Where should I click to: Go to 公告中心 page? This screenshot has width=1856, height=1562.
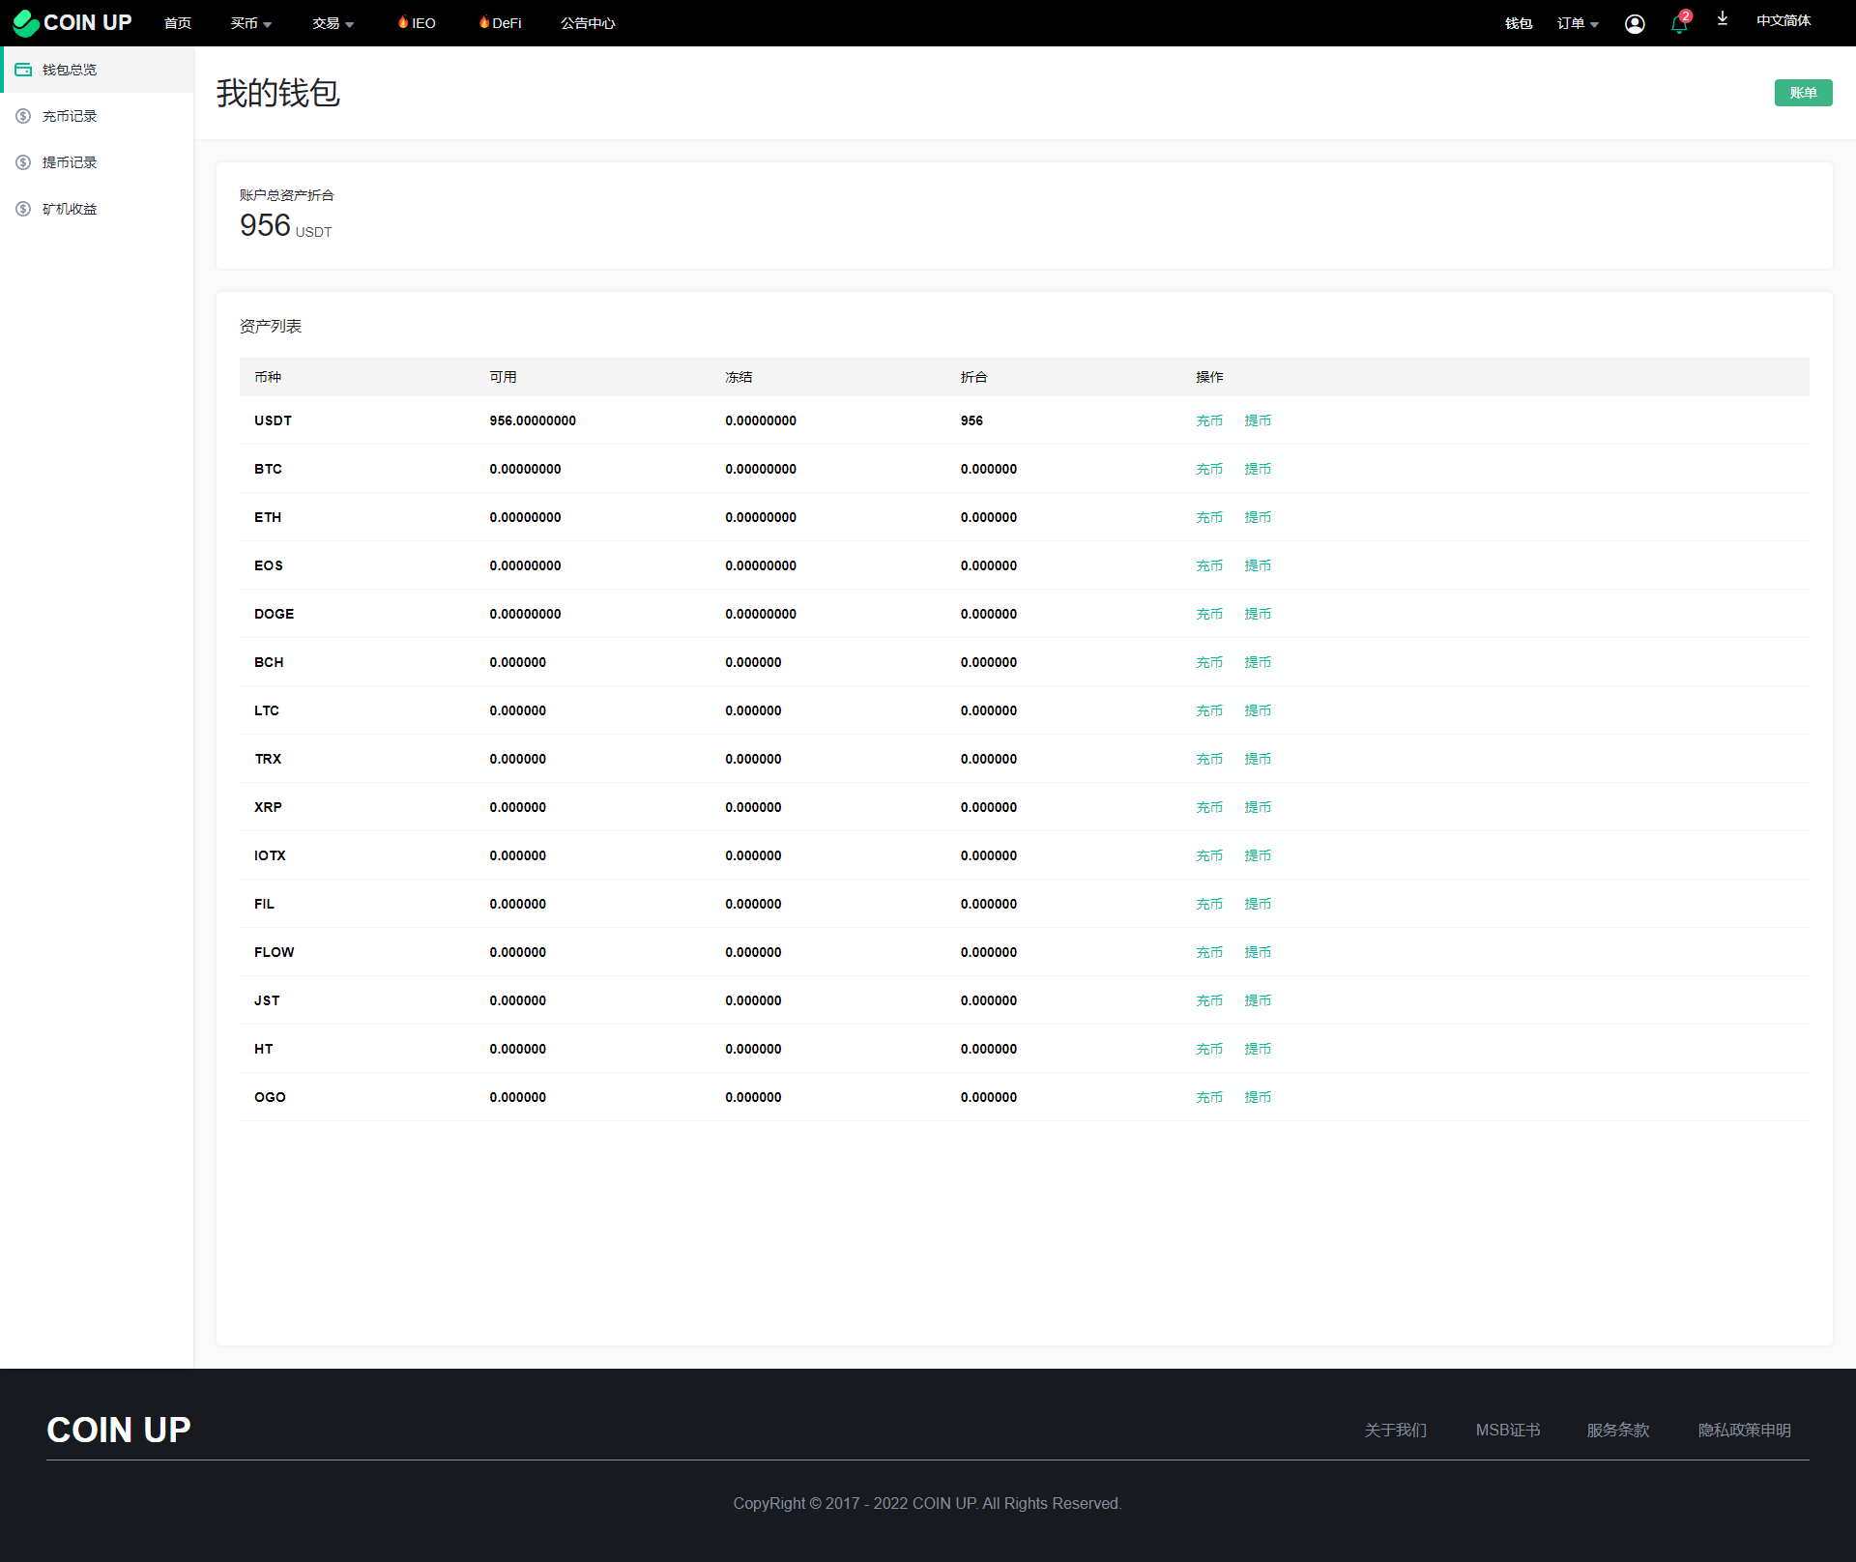click(588, 23)
